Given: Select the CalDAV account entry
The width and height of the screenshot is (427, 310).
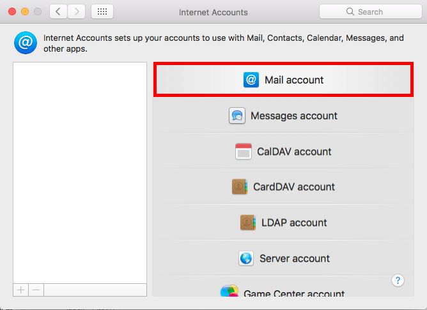Looking at the screenshot, I should coord(294,152).
